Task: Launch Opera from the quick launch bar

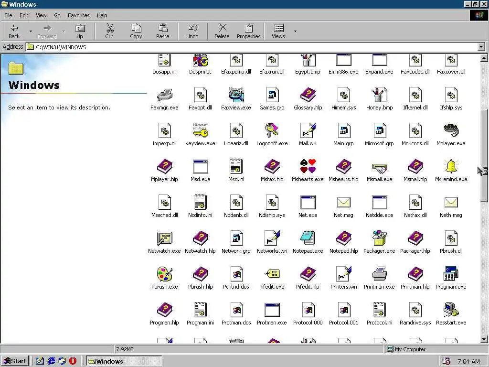Action: coord(73,361)
